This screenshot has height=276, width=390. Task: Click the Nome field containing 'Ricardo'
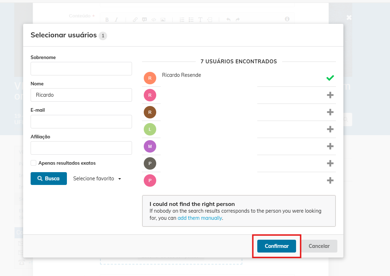(x=81, y=95)
